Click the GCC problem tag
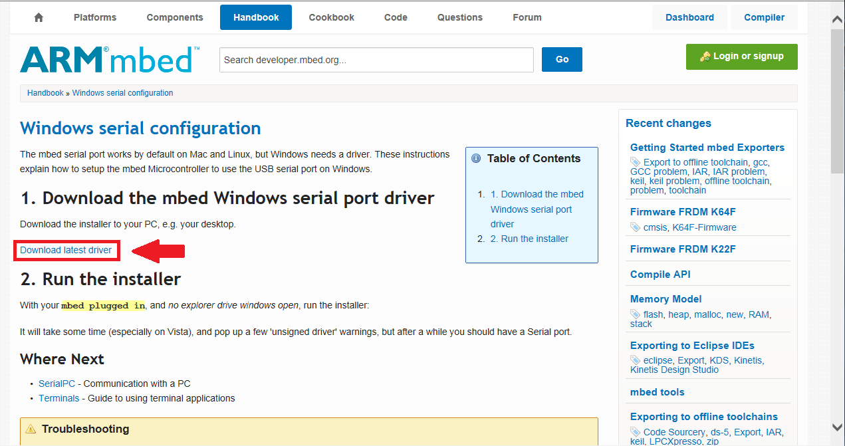Image resolution: width=845 pixels, height=446 pixels. pyautogui.click(x=659, y=171)
